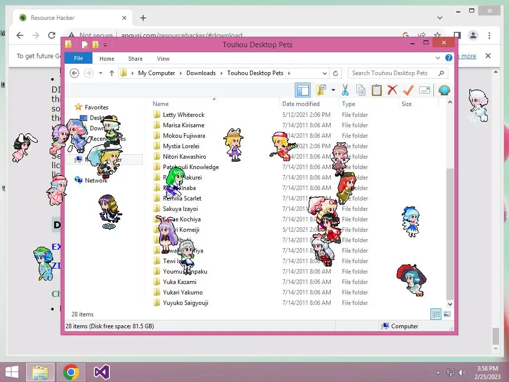
Task: Open the Share ribbon tab
Action: 135,59
